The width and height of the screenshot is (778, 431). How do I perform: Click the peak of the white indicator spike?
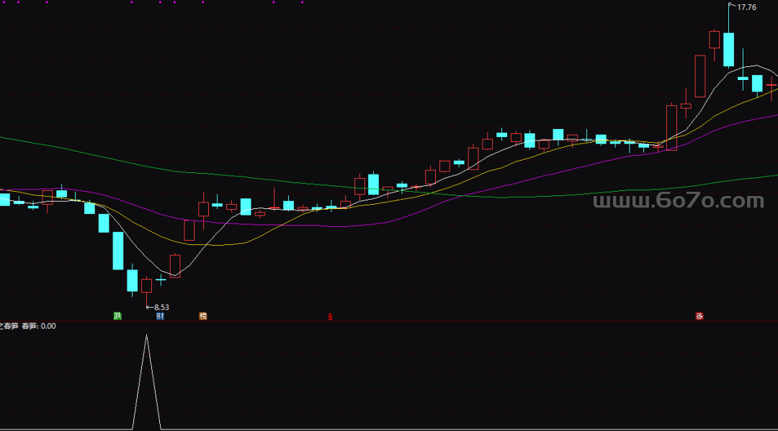click(x=146, y=336)
